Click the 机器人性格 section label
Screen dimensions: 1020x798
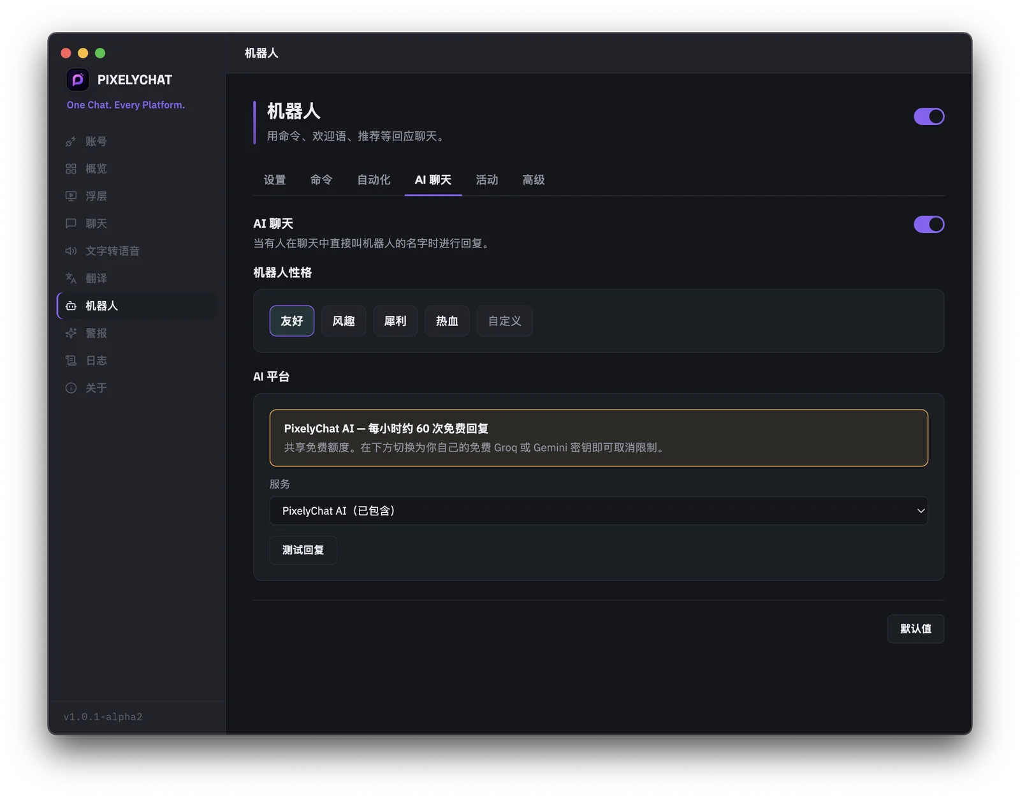(282, 273)
